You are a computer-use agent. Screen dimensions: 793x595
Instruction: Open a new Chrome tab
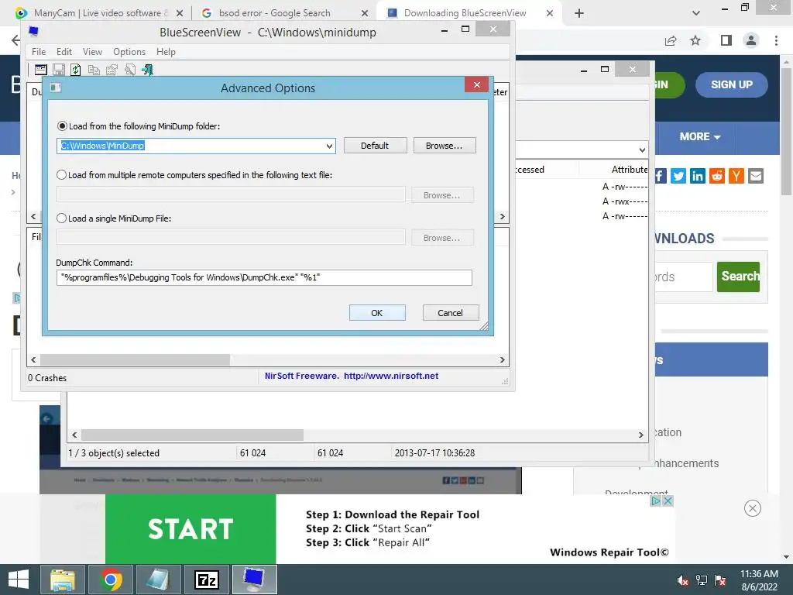[x=579, y=13]
